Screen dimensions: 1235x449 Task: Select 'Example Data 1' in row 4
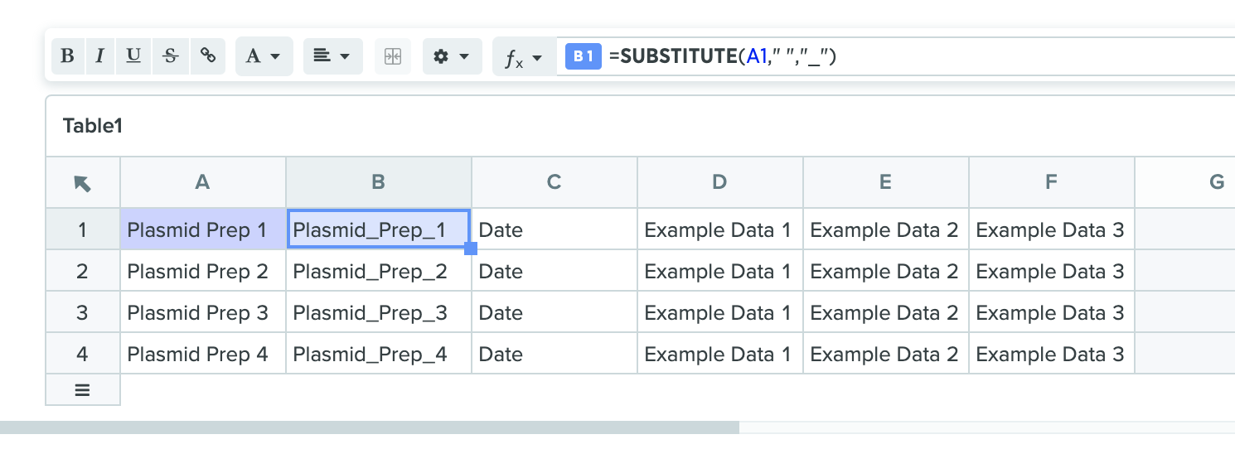[x=720, y=354]
